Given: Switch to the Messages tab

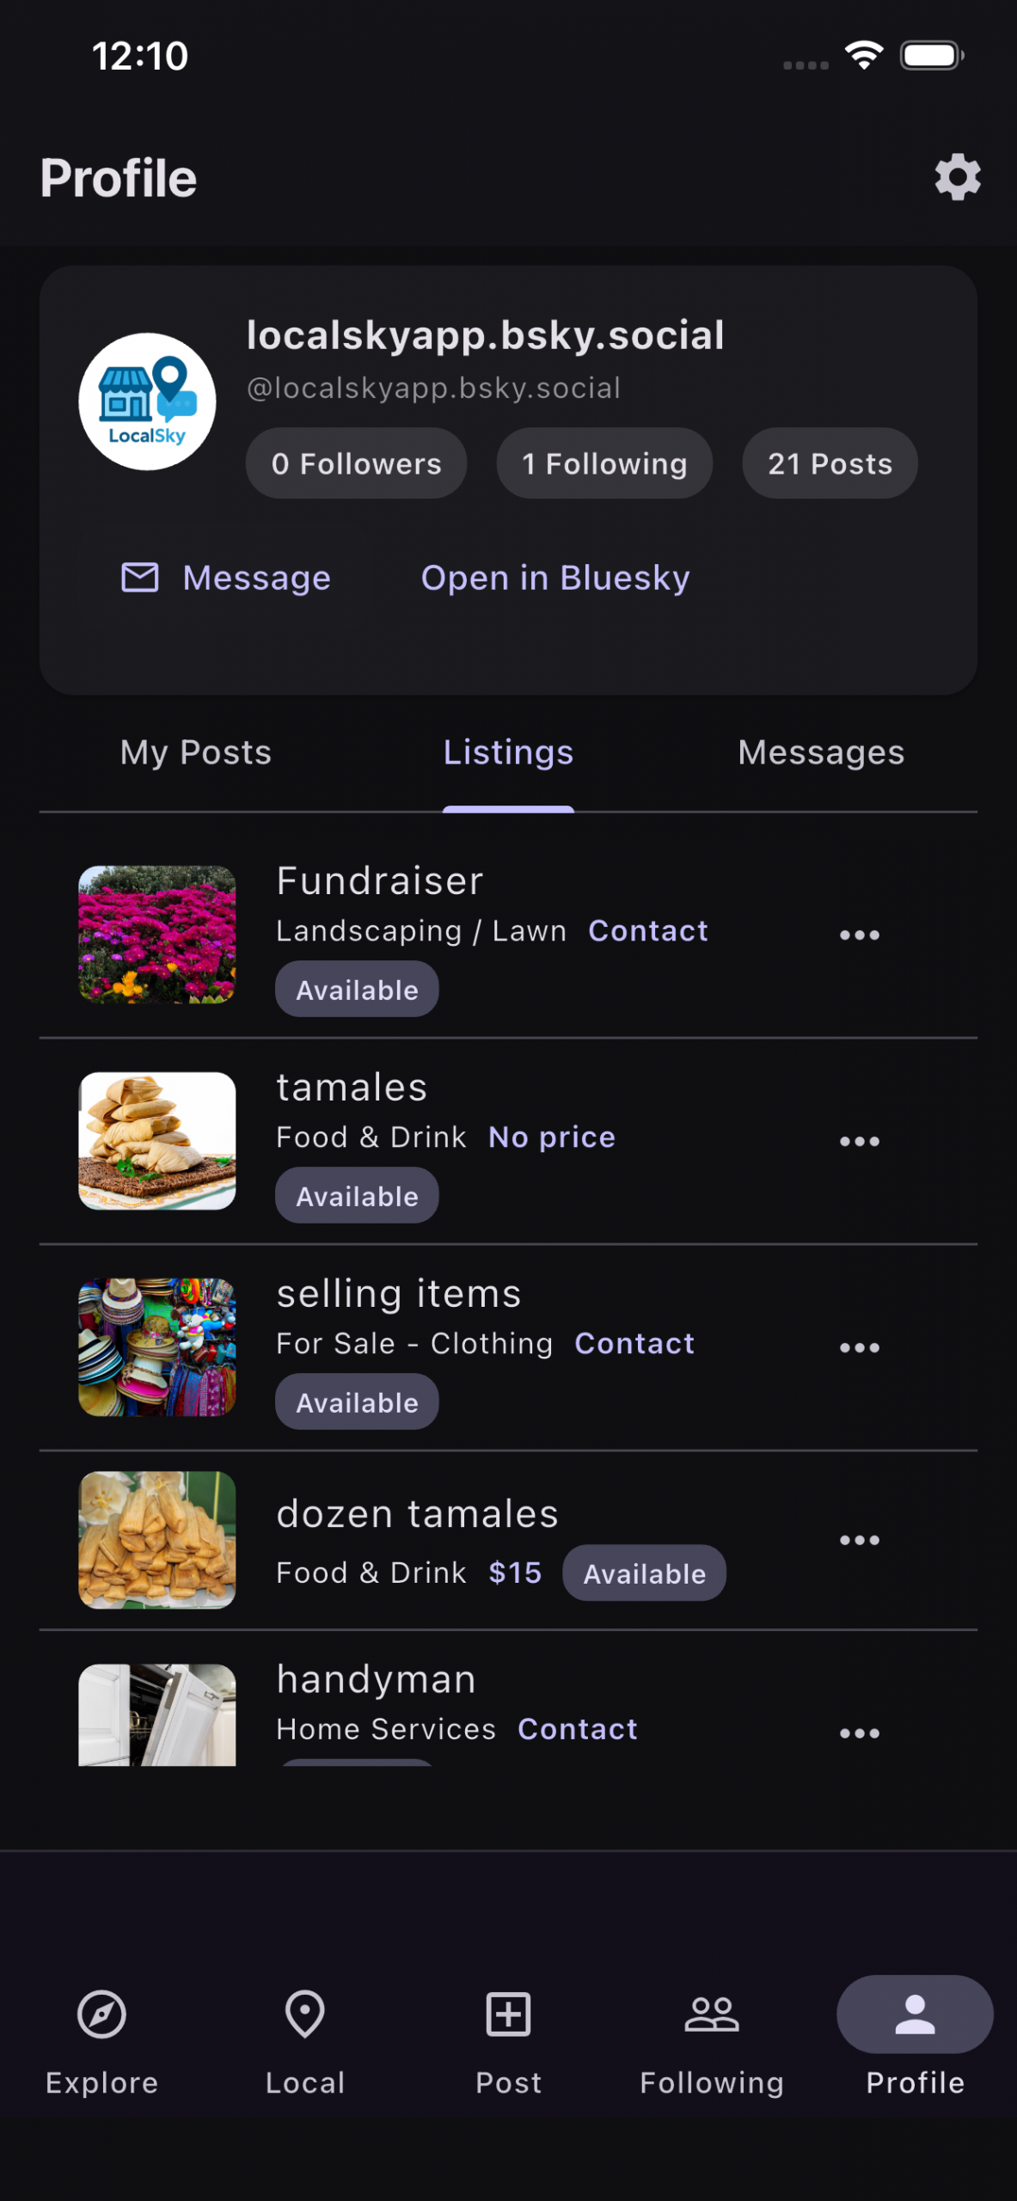Looking at the screenshot, I should pos(821,752).
